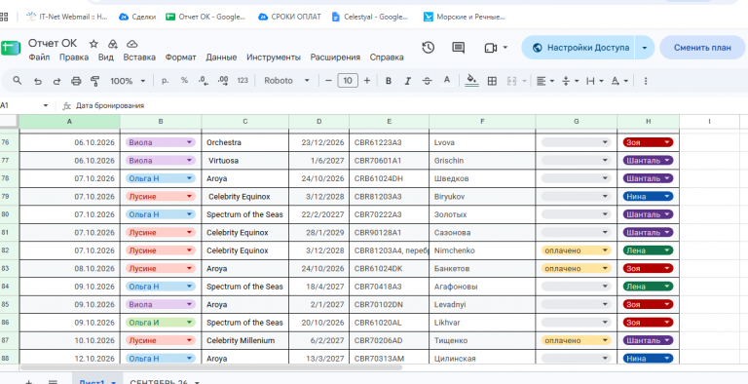Image resolution: width=748 pixels, height=384 pixels.
Task: Open the fill color picker
Action: tap(471, 81)
